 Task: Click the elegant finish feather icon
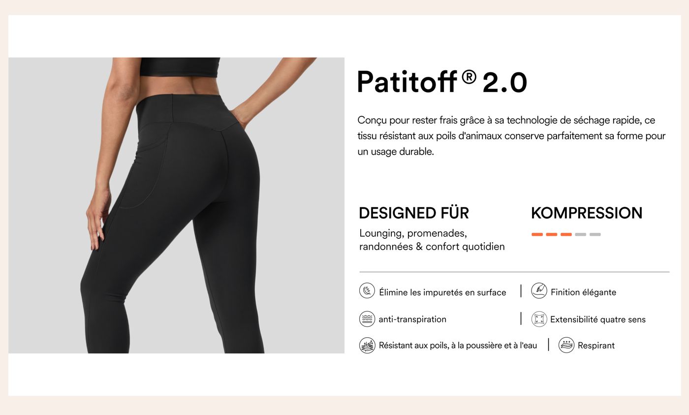(x=539, y=290)
